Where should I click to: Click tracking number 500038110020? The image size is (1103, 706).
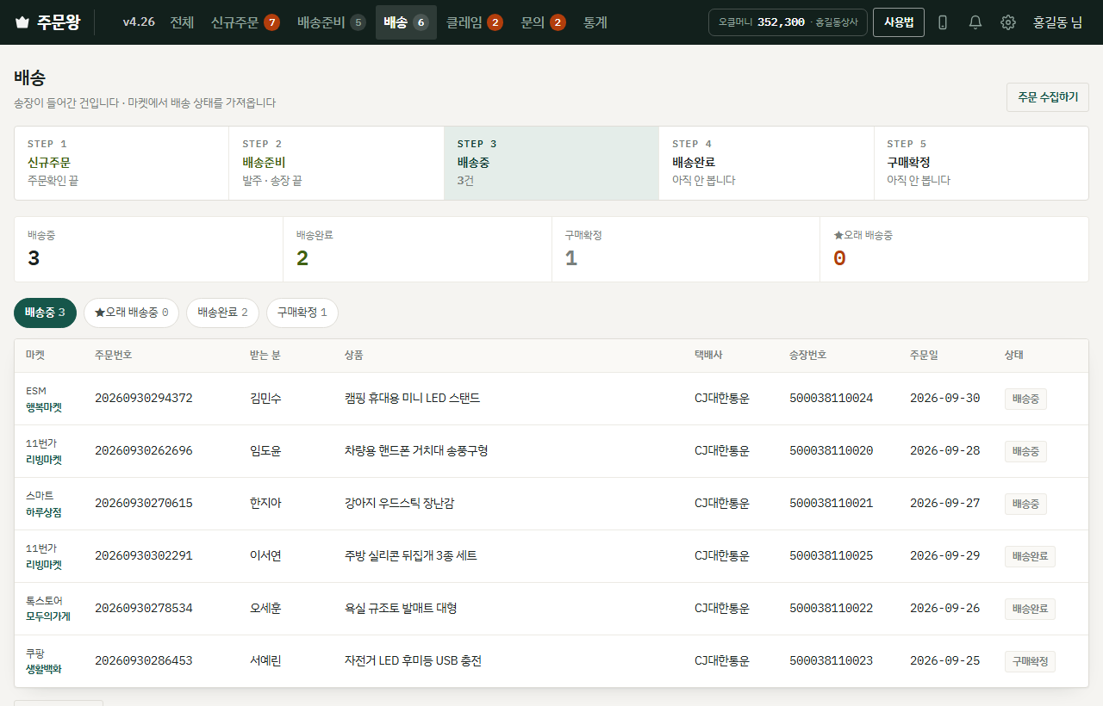click(831, 451)
